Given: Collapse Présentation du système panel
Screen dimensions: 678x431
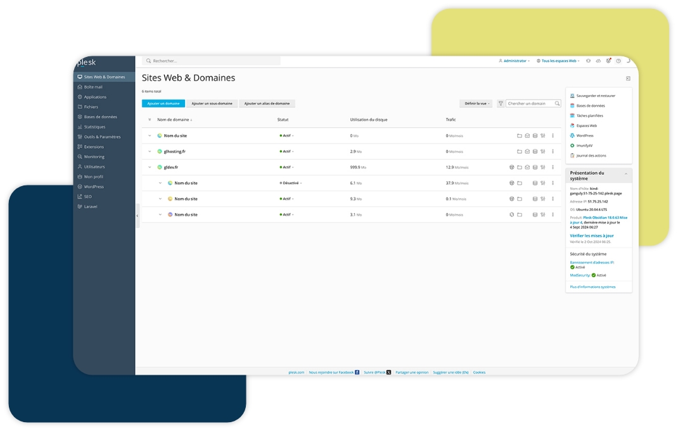Looking at the screenshot, I should 626,173.
